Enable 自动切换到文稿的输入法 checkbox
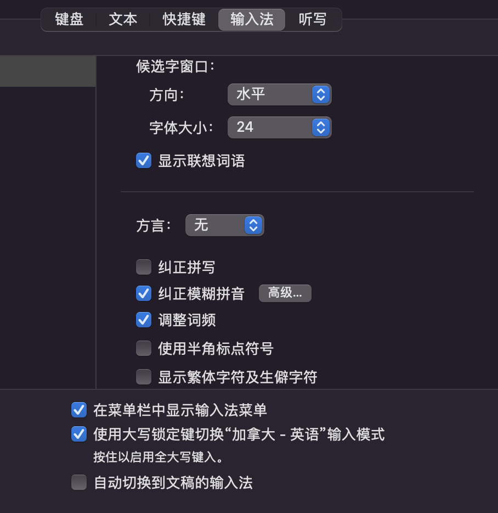The width and height of the screenshot is (498, 513). tap(79, 483)
